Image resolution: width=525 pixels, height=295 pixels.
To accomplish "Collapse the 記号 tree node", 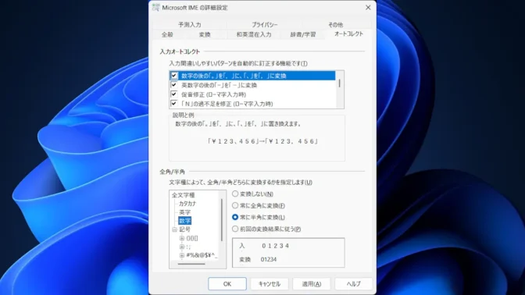I will coord(174,229).
